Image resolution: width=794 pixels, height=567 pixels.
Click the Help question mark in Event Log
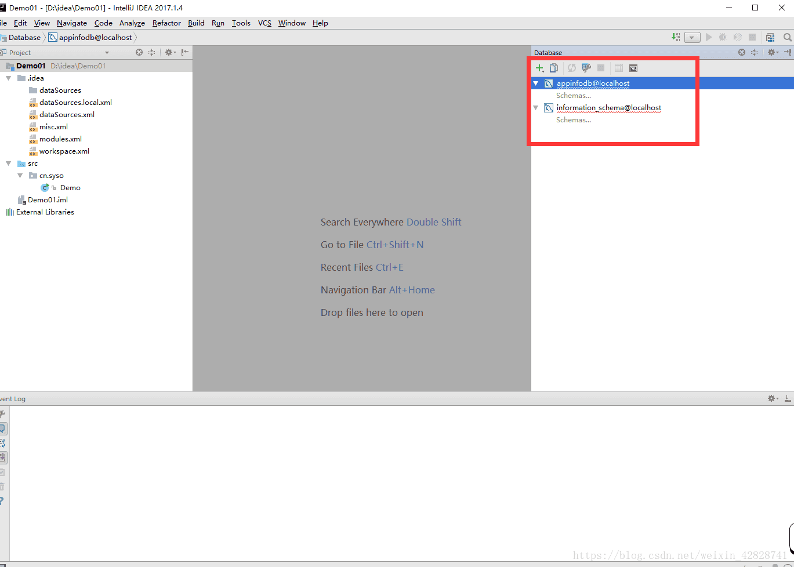click(2, 501)
